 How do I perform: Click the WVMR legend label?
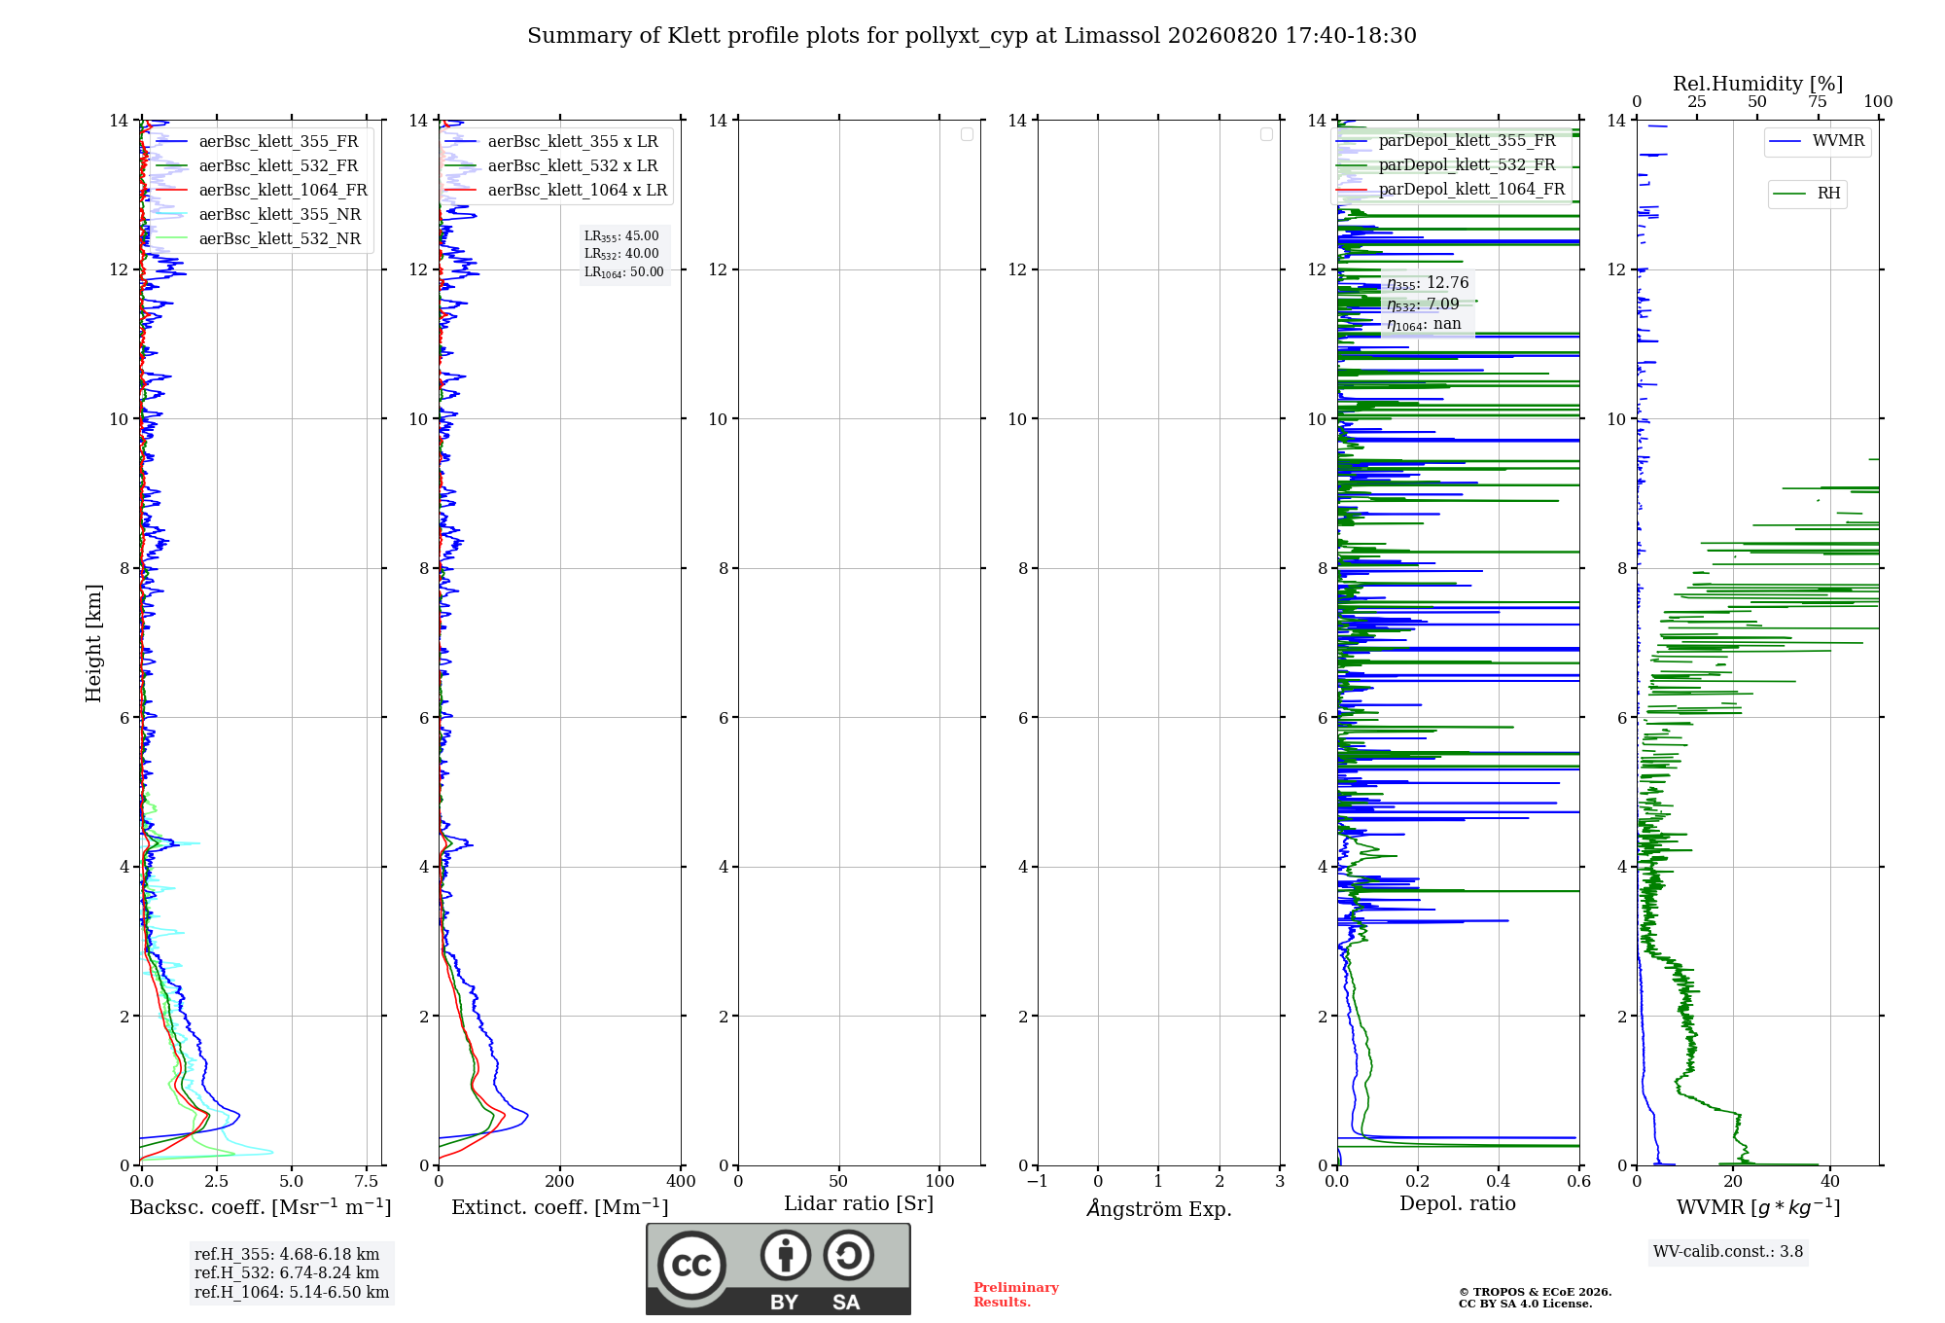coord(1838,141)
